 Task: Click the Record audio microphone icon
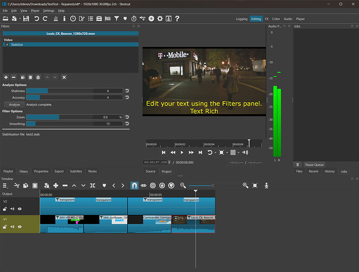click(267, 186)
